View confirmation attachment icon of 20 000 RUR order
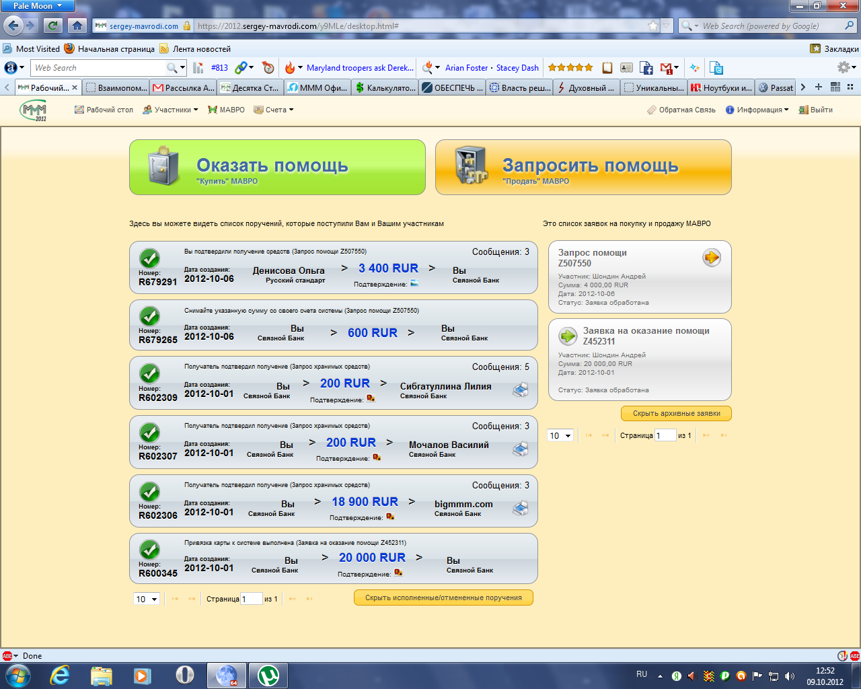This screenshot has width=861, height=689. (398, 573)
